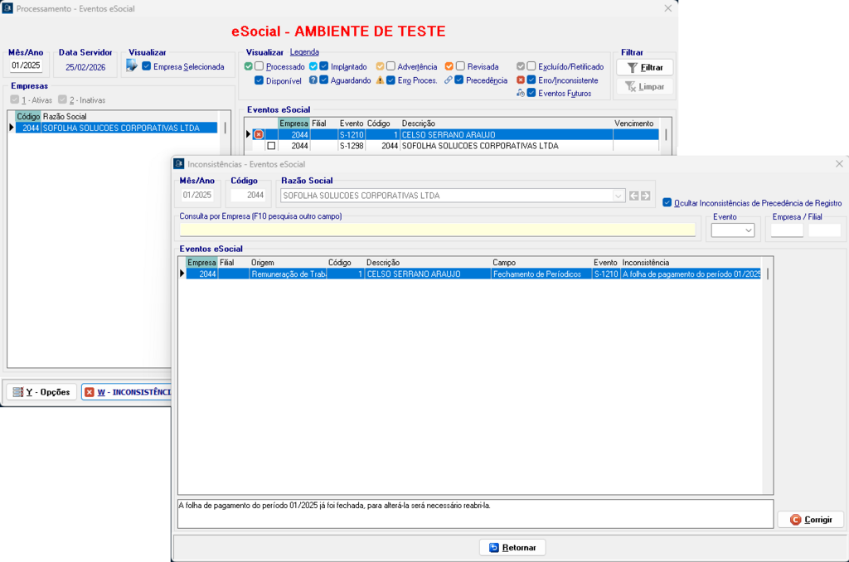Open the Legenda link
Viewport: 849px width, 562px height.
(304, 52)
